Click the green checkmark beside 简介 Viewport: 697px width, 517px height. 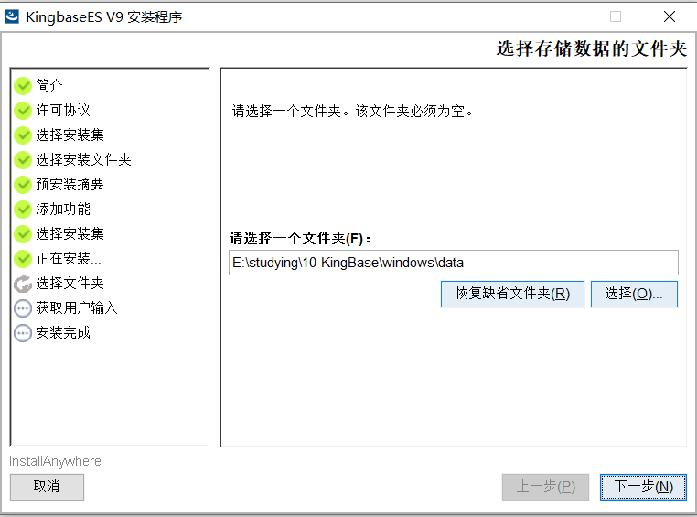[x=23, y=86]
